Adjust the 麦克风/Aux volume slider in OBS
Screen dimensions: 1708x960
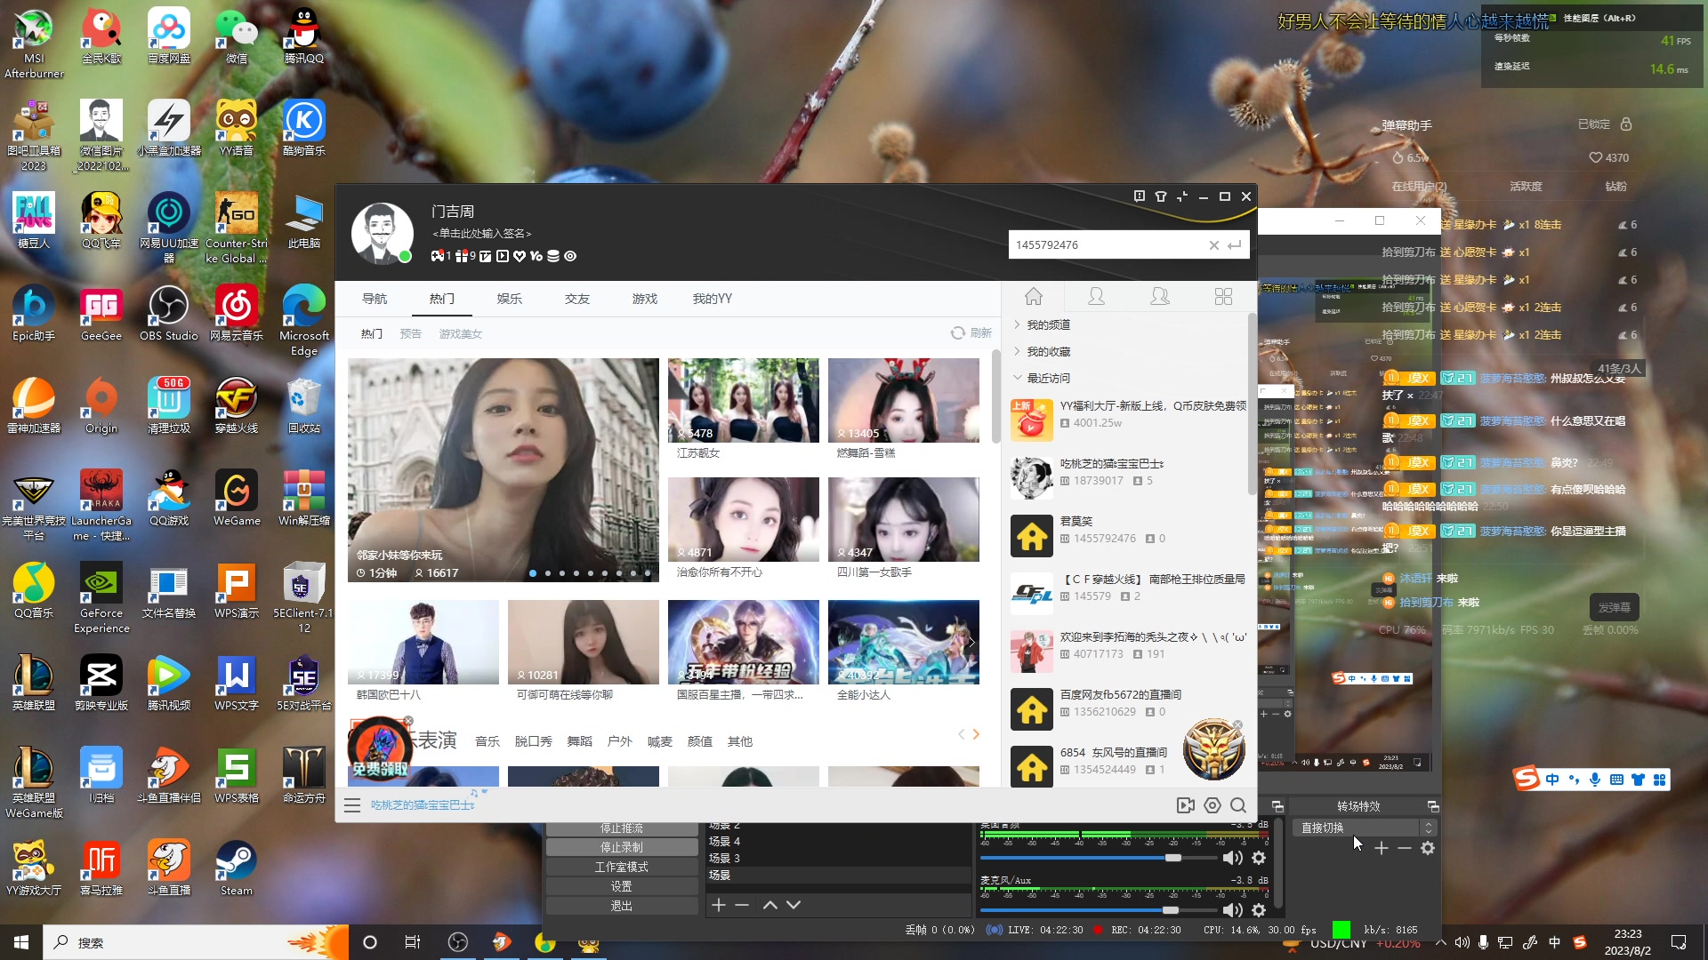pyautogui.click(x=1098, y=910)
